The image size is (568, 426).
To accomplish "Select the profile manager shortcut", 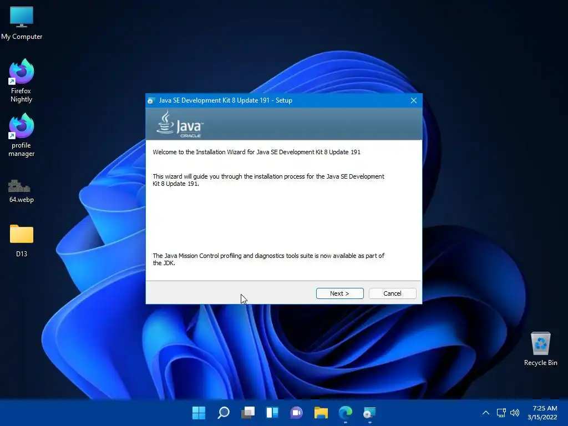I will point(22,135).
